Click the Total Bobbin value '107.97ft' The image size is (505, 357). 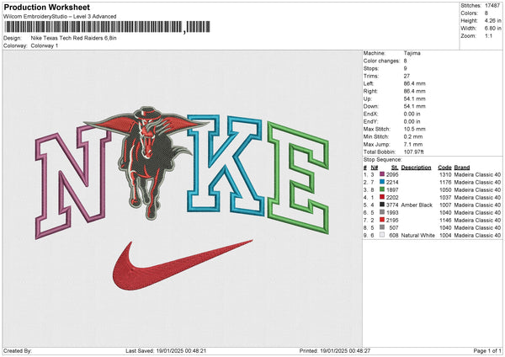pyautogui.click(x=414, y=152)
